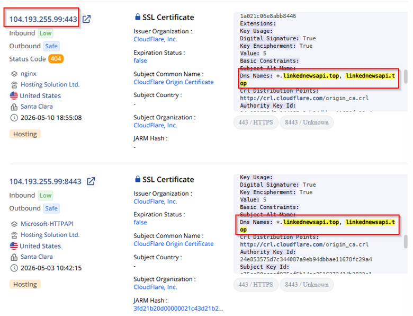Click the city icon beside Santa Clara in 443 entry
Image resolution: width=413 pixels, height=316 pixels.
pyautogui.click(x=14, y=107)
